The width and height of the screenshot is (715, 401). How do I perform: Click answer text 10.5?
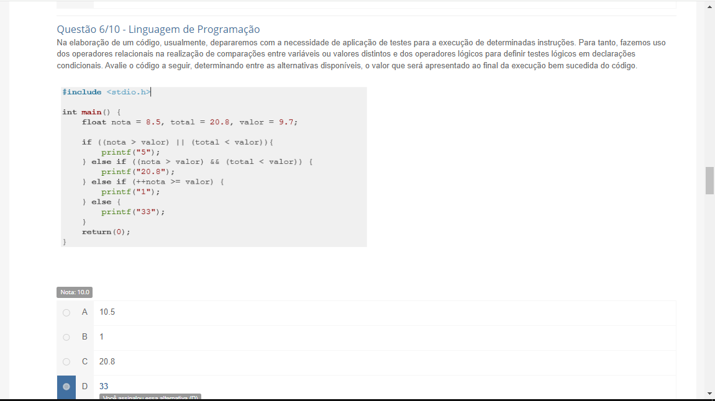(107, 312)
